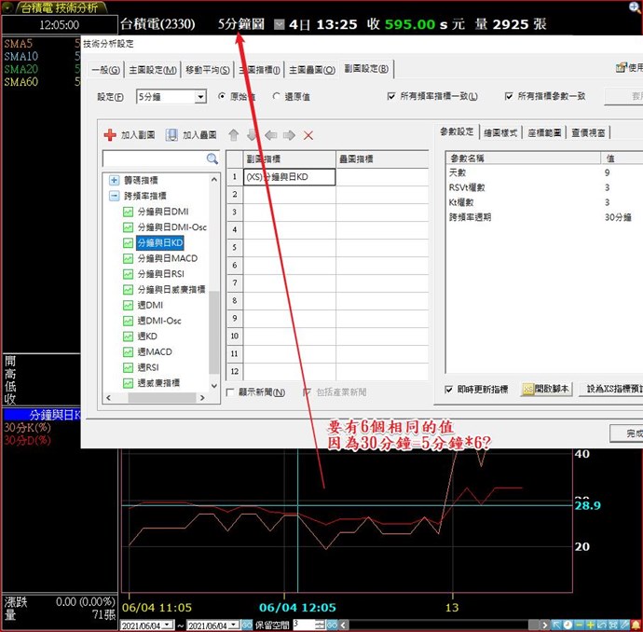Viewport: 643px width, 632px height.
Task: Click the move down arrow icon
Action: 253,135
